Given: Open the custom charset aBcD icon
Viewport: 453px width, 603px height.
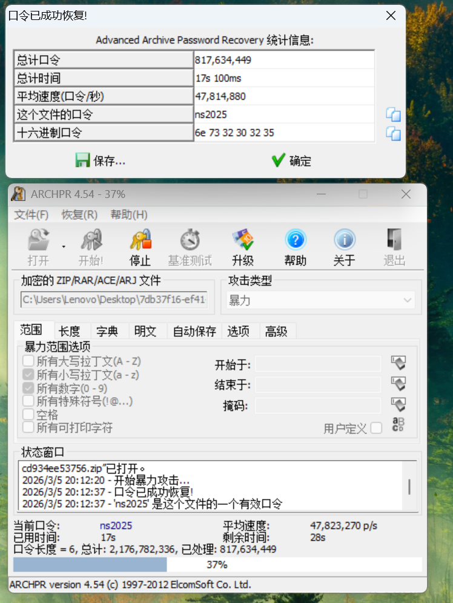Looking at the screenshot, I should (x=398, y=424).
